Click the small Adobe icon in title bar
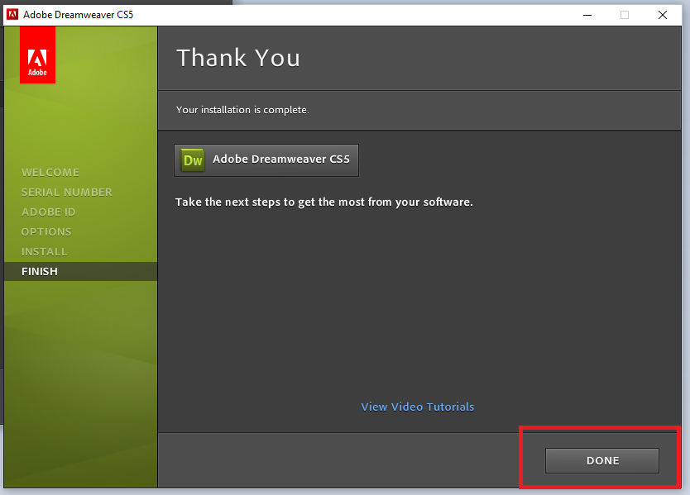The height and width of the screenshot is (495, 690). coord(12,14)
